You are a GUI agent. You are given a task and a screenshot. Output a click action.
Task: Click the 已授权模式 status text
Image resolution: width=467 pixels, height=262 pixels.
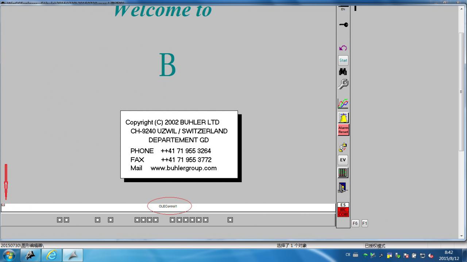(x=375, y=246)
